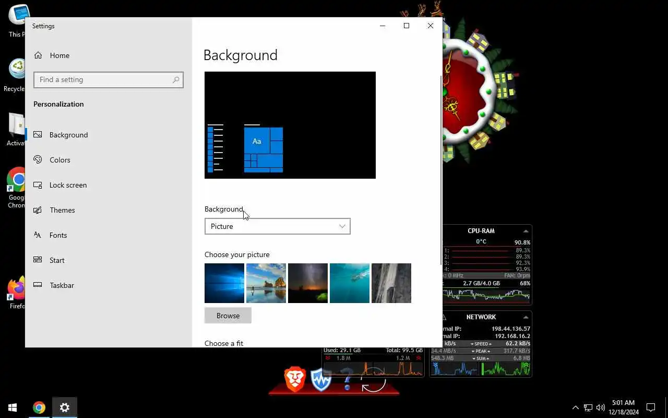Toggle the SPEED selector in the NETWORK widget
The width and height of the screenshot is (668, 418).
481,344
